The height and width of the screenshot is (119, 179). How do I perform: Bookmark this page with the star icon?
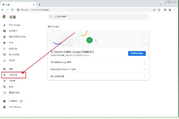coord(159,10)
